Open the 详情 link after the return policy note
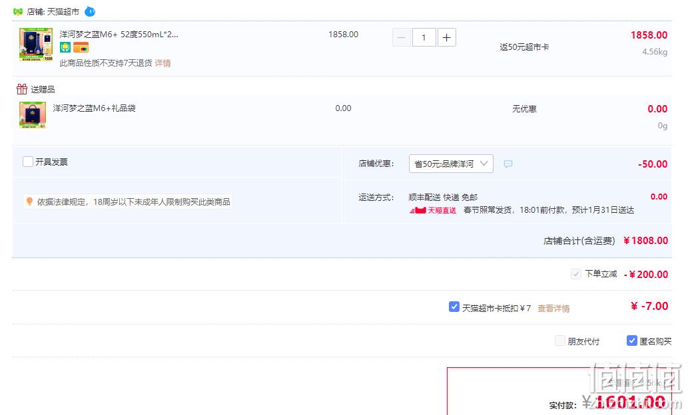Viewport: 688px width, 415px height. tap(163, 63)
